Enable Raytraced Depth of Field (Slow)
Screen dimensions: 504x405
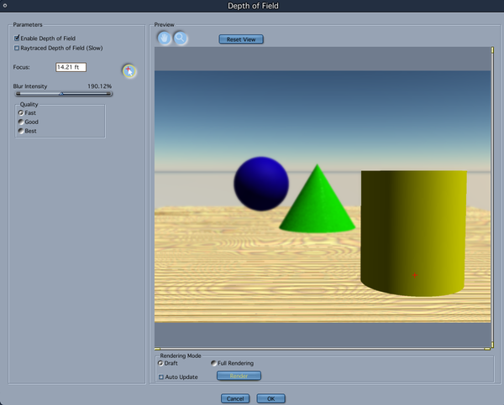pos(17,48)
